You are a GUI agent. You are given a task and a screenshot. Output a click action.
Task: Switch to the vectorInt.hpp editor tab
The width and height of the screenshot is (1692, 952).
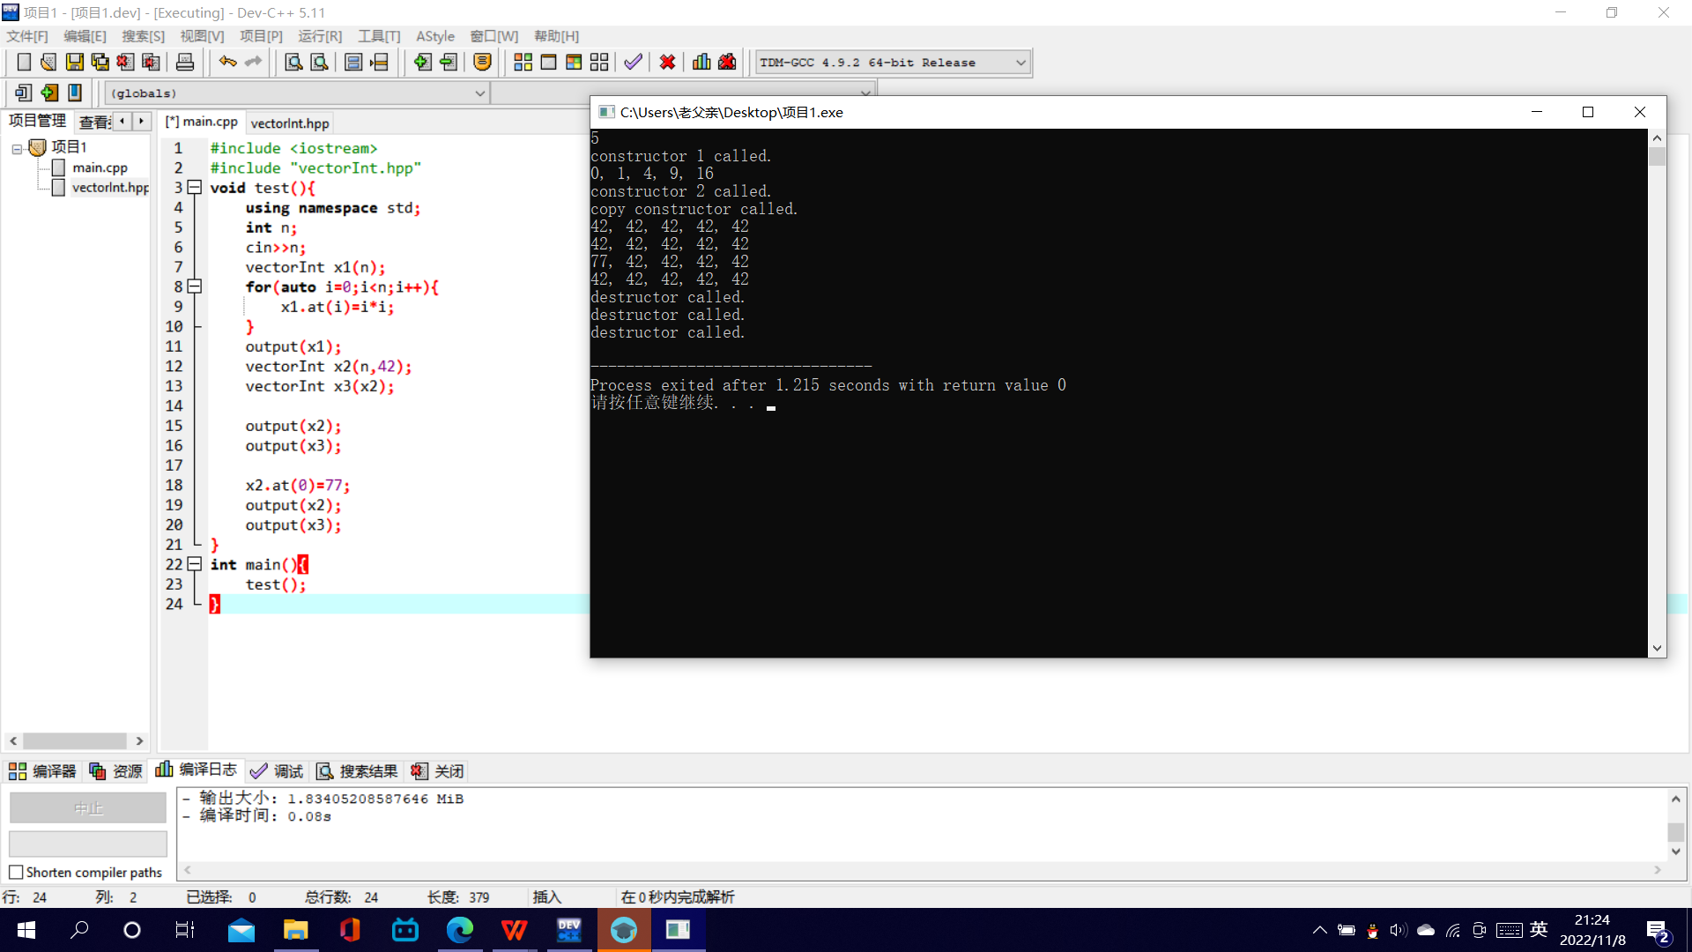(289, 123)
